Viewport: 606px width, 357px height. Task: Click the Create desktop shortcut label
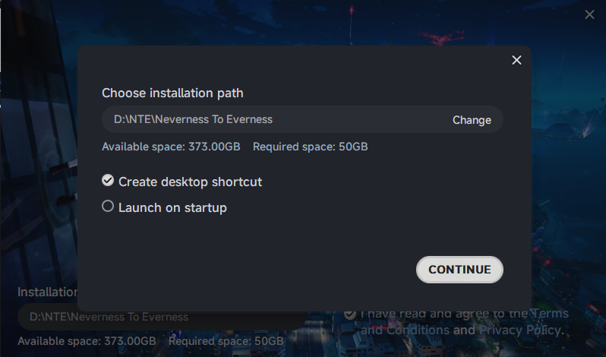pos(190,182)
